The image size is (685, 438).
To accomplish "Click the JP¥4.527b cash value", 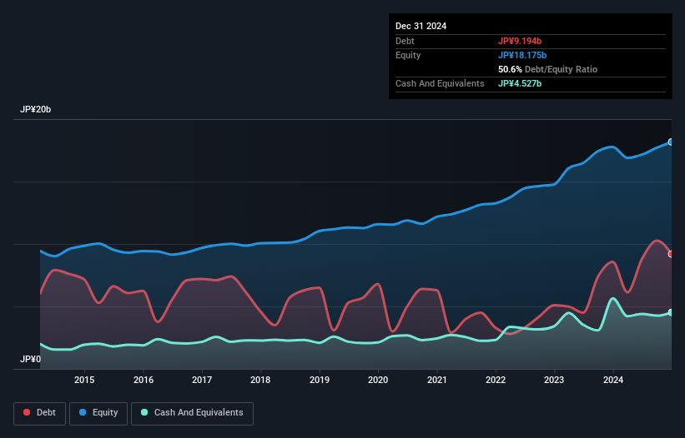I will (520, 83).
